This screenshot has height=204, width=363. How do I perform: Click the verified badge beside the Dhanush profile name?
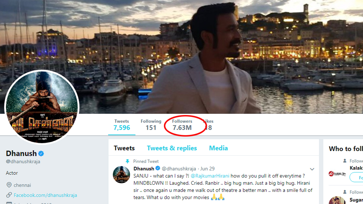pos(41,154)
